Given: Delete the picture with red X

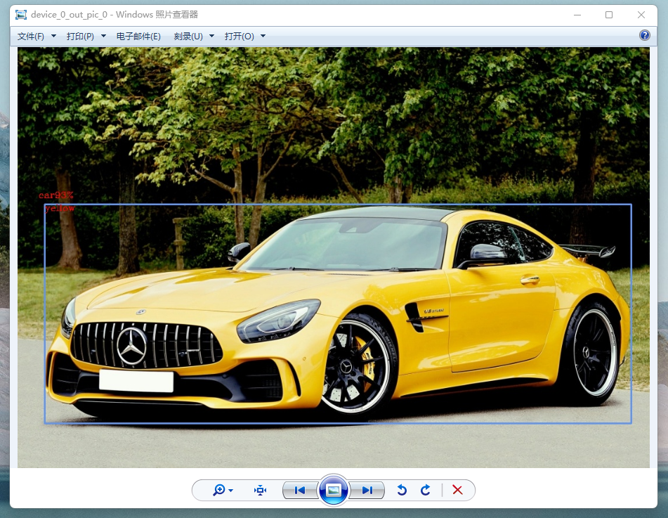Looking at the screenshot, I should click(457, 490).
